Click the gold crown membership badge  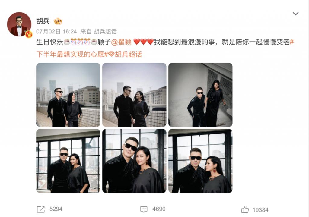coord(58,21)
